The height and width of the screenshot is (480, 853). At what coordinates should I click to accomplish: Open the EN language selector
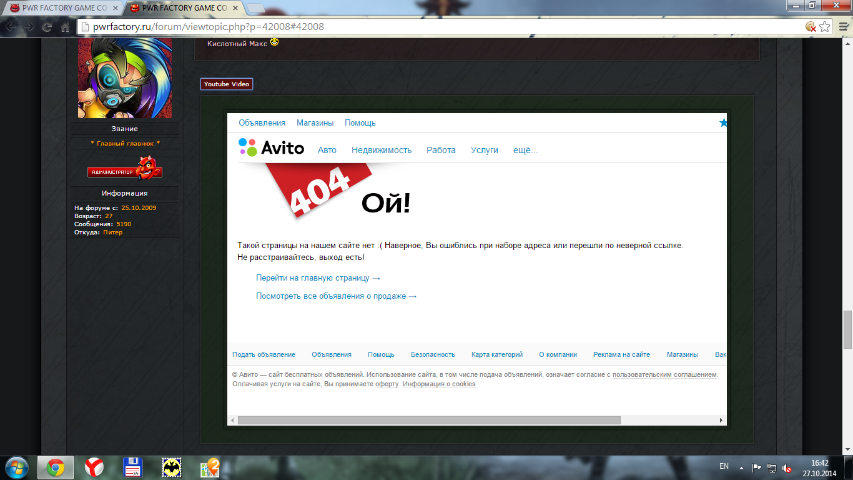tap(724, 466)
